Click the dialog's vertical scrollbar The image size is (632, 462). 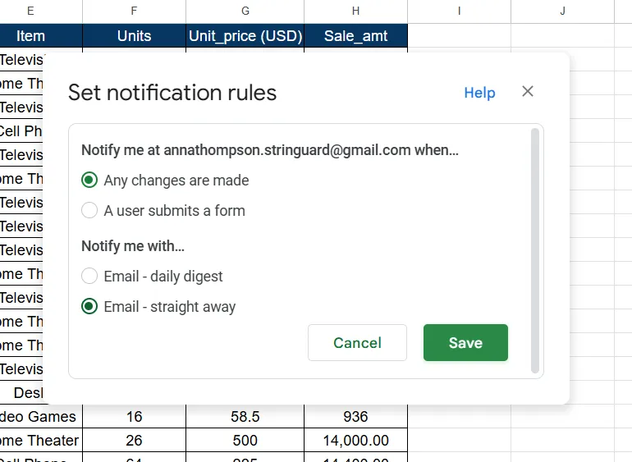[535, 251]
